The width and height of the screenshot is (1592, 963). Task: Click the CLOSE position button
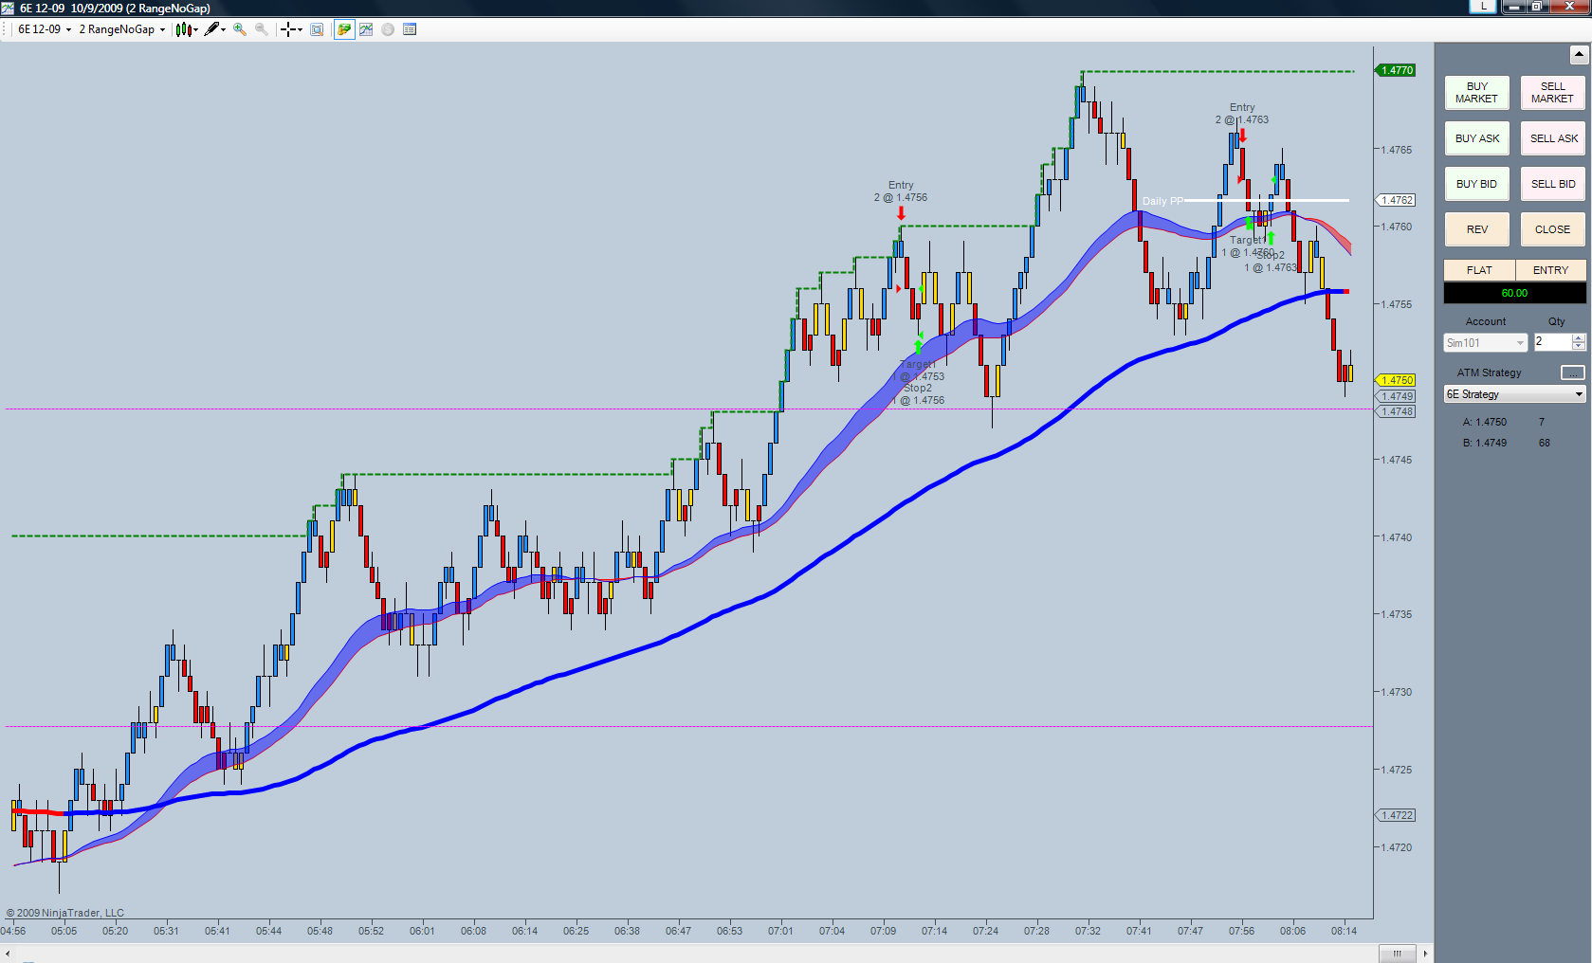coord(1552,229)
